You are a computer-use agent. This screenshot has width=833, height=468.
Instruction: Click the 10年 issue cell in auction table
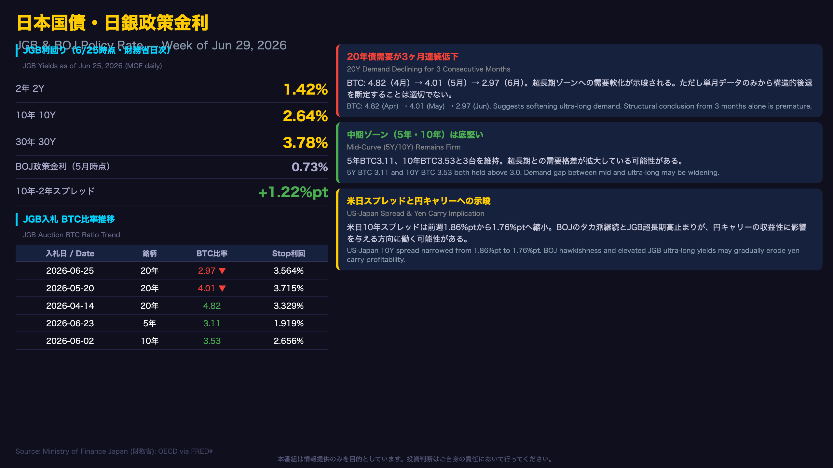(150, 341)
